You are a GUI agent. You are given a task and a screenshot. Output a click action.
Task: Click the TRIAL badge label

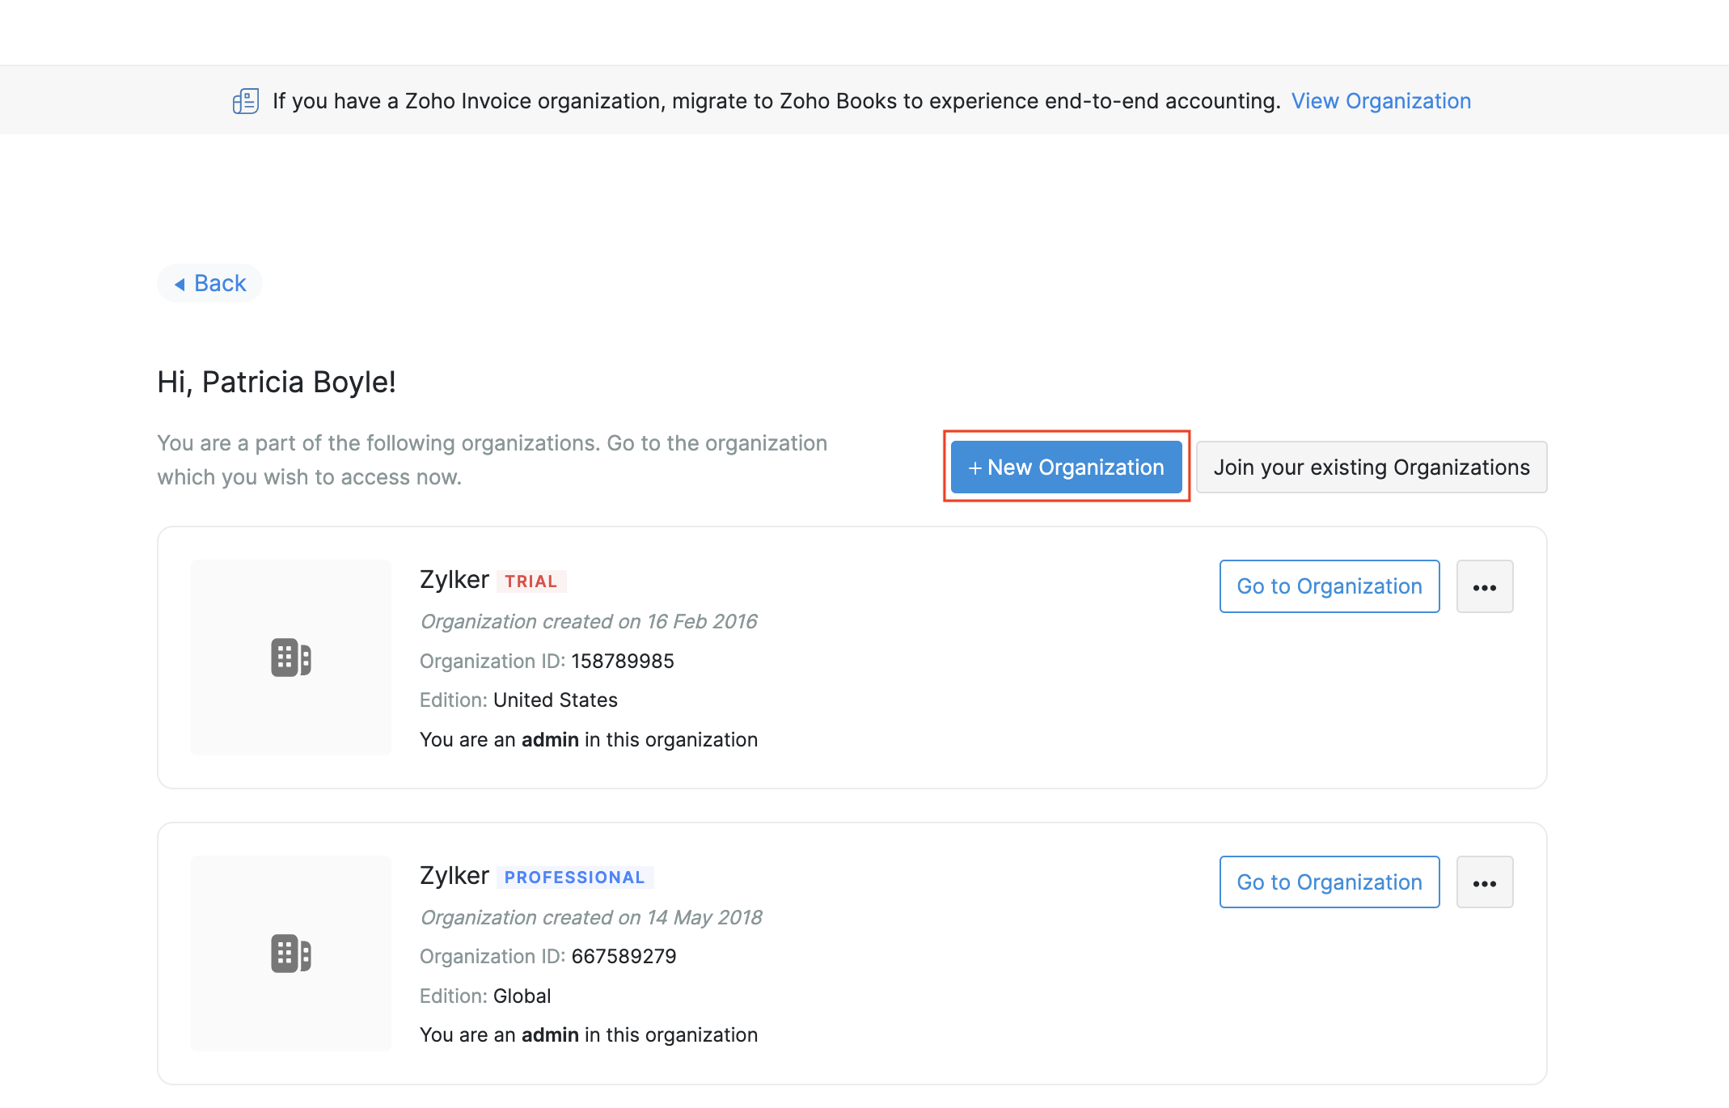531,581
